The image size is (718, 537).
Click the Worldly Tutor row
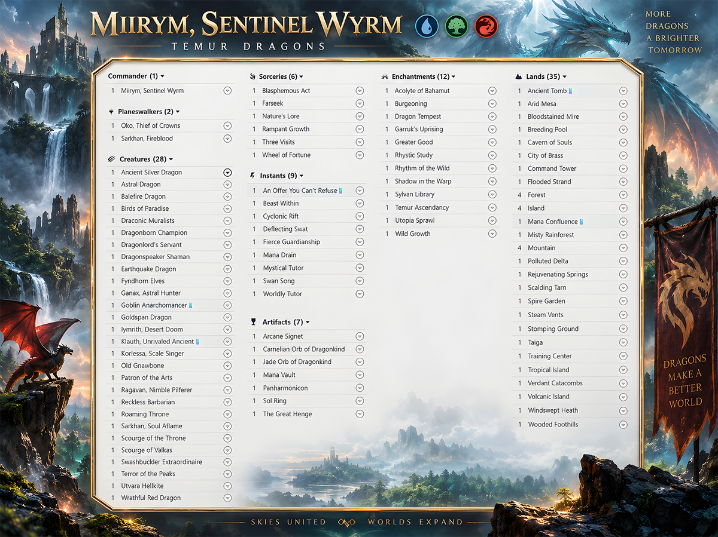[x=307, y=294]
